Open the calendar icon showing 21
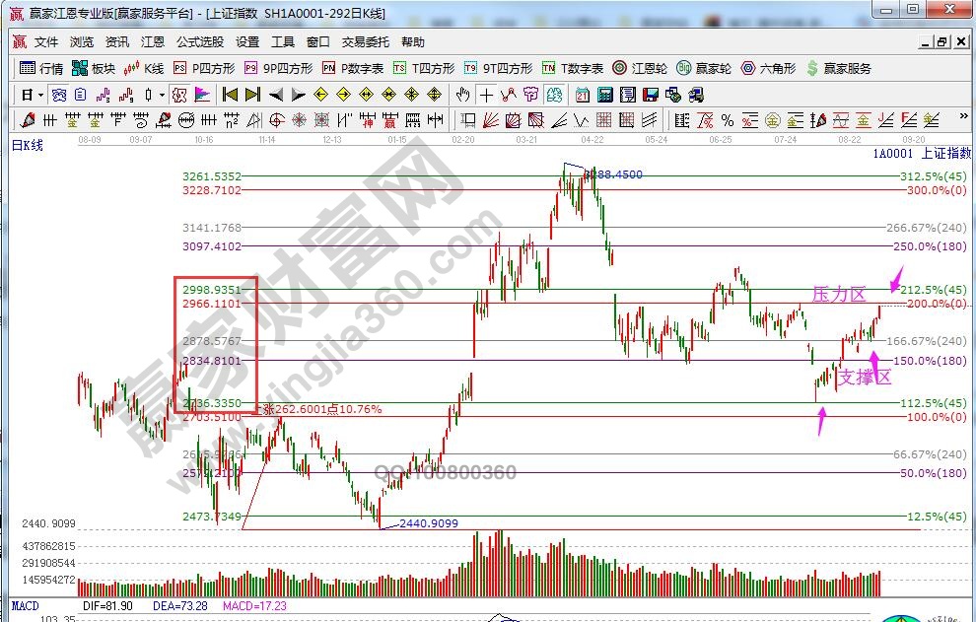Image resolution: width=976 pixels, height=622 pixels. coord(583,95)
